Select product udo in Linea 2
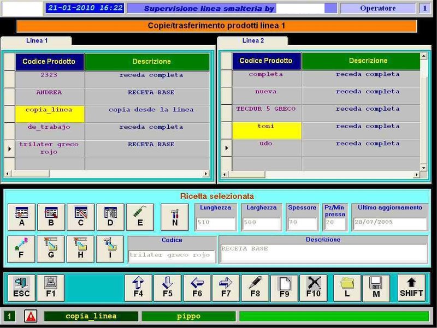This screenshot has height=328, width=437. tap(266, 147)
